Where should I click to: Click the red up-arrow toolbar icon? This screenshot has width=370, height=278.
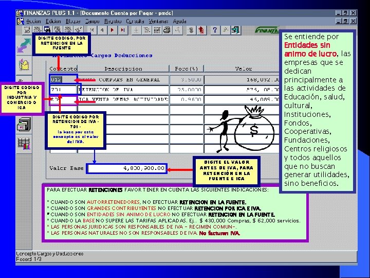201,30
